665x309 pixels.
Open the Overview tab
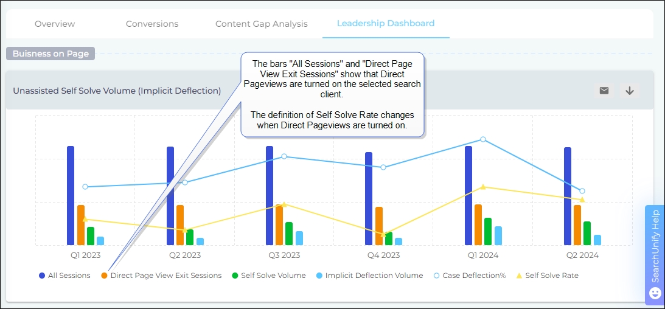(55, 24)
